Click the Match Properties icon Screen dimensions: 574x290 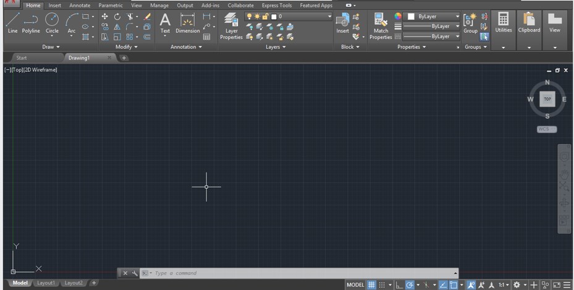[381, 22]
